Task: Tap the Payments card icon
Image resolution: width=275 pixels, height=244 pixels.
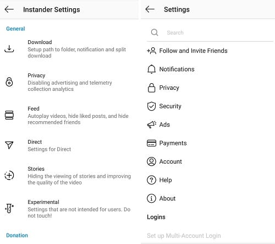Action: [x=151, y=143]
